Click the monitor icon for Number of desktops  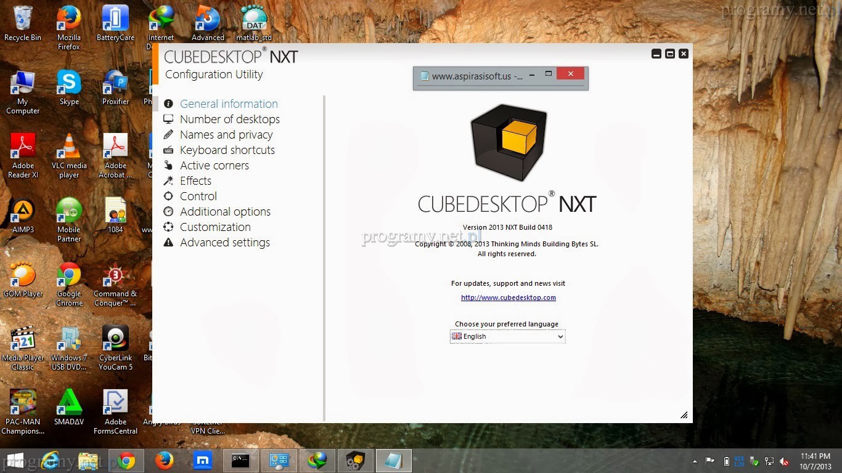tap(168, 119)
